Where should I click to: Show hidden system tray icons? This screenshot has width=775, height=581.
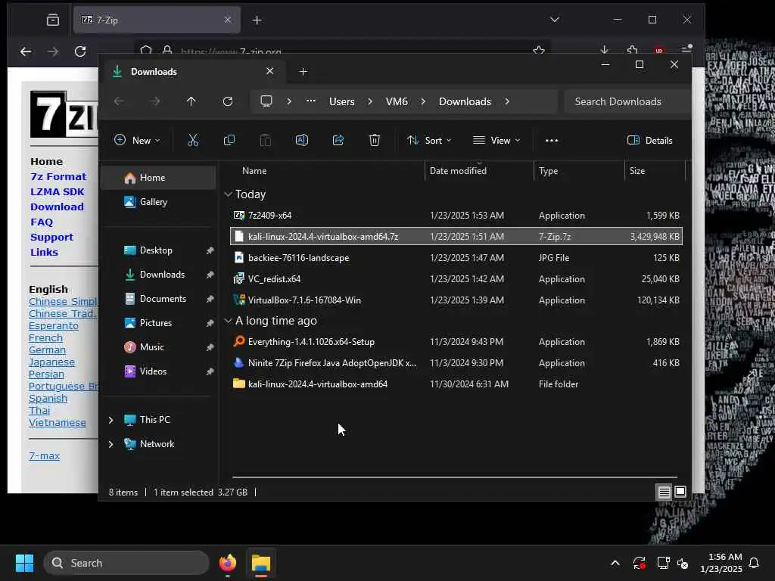click(615, 563)
